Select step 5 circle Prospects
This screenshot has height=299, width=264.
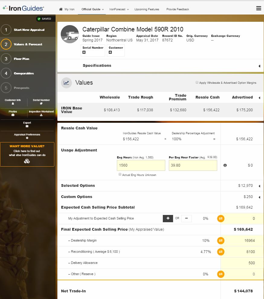[x=6, y=88]
